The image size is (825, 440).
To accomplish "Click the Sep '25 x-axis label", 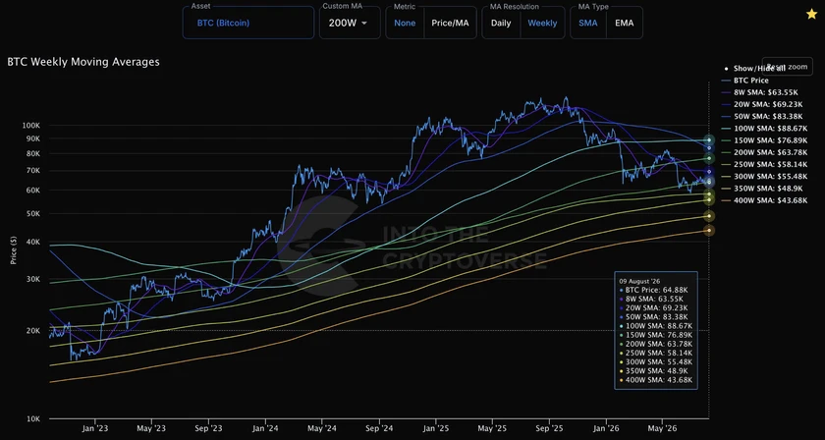I will (548, 429).
